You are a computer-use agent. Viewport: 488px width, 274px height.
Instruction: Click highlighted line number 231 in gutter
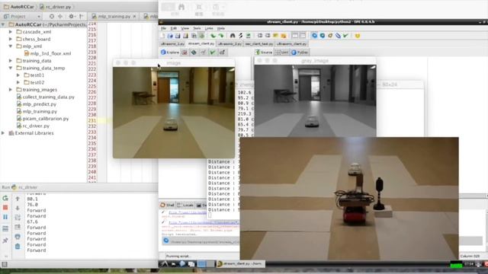pyautogui.click(x=91, y=120)
